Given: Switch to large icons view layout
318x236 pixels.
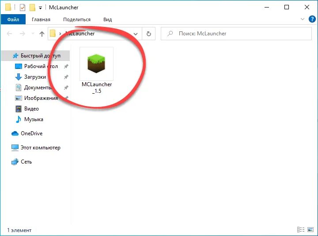Looking at the screenshot, I should point(310,229).
